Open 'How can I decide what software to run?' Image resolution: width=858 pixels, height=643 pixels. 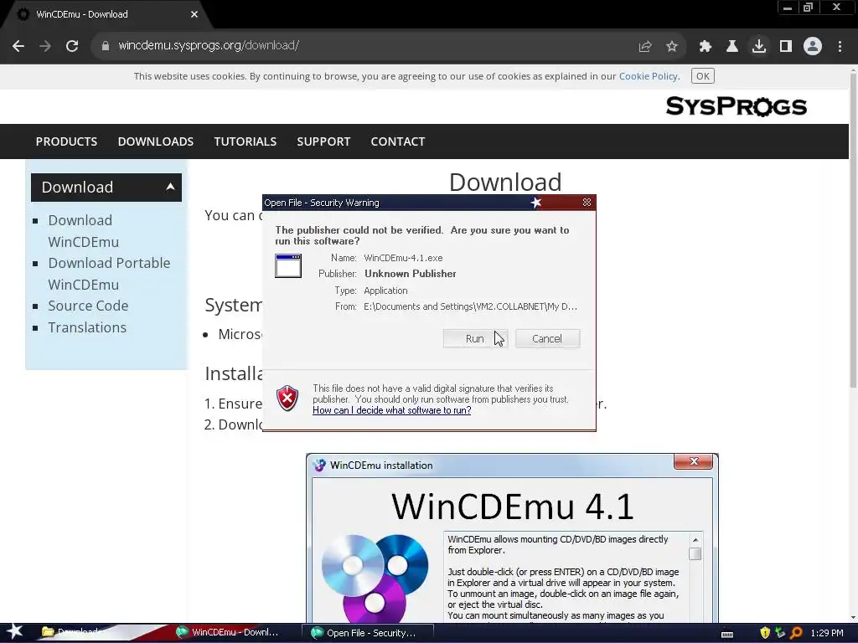coord(392,410)
